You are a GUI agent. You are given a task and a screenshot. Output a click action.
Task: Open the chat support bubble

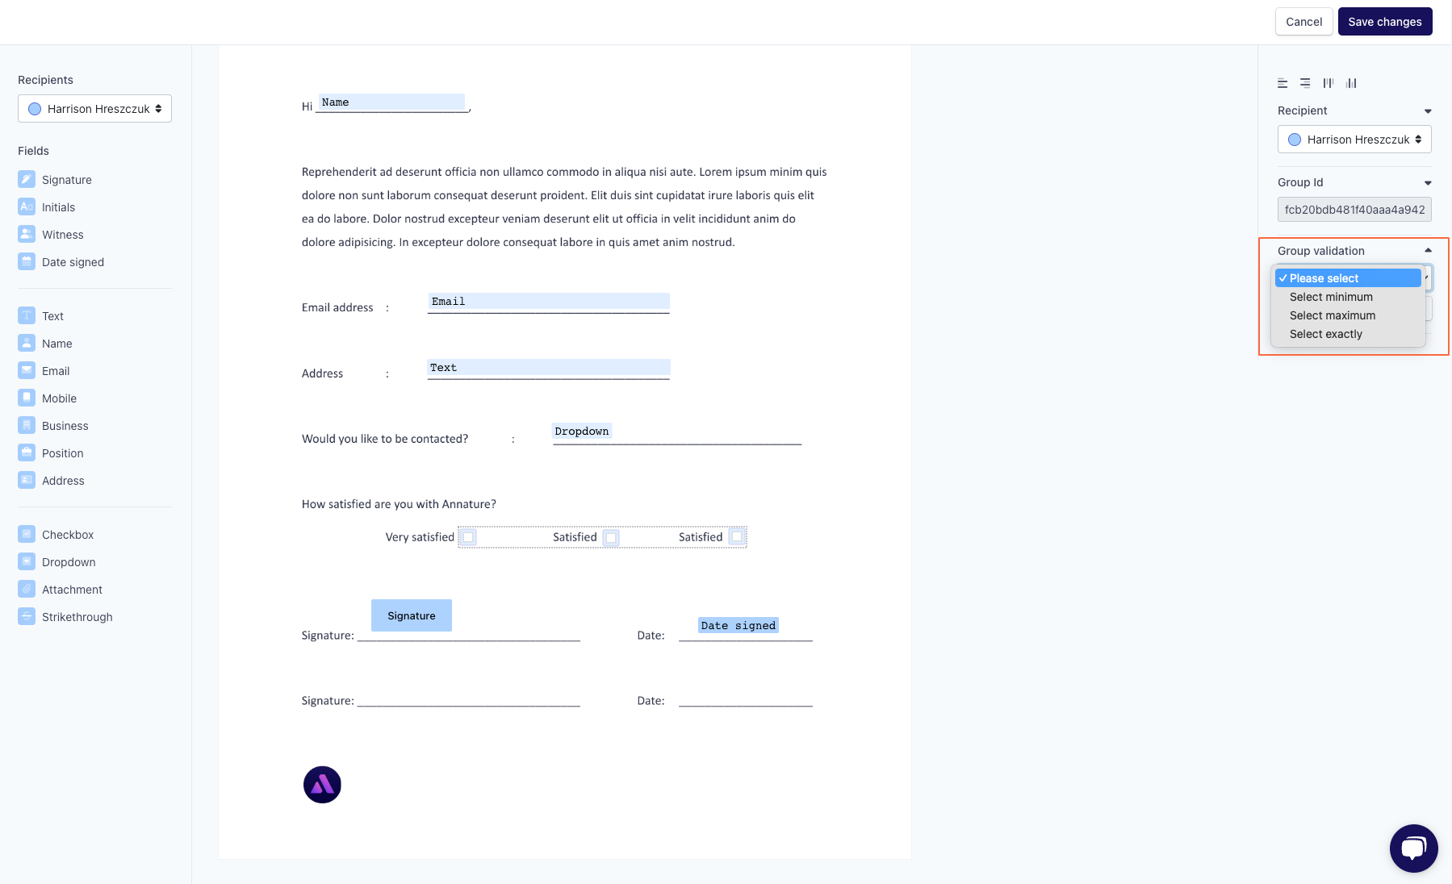click(1413, 848)
